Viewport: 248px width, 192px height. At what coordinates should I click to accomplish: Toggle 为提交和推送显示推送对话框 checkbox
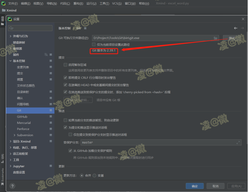65,128
